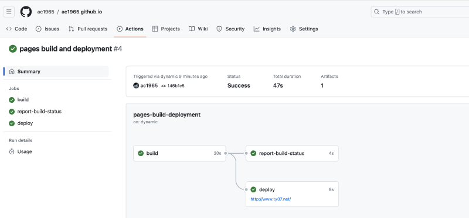The width and height of the screenshot is (469, 218).
Task: Click green check on report-build-status graph node
Action: coord(253,153)
